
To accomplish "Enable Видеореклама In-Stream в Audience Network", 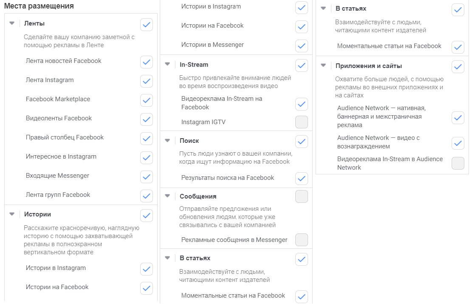I will [x=458, y=163].
